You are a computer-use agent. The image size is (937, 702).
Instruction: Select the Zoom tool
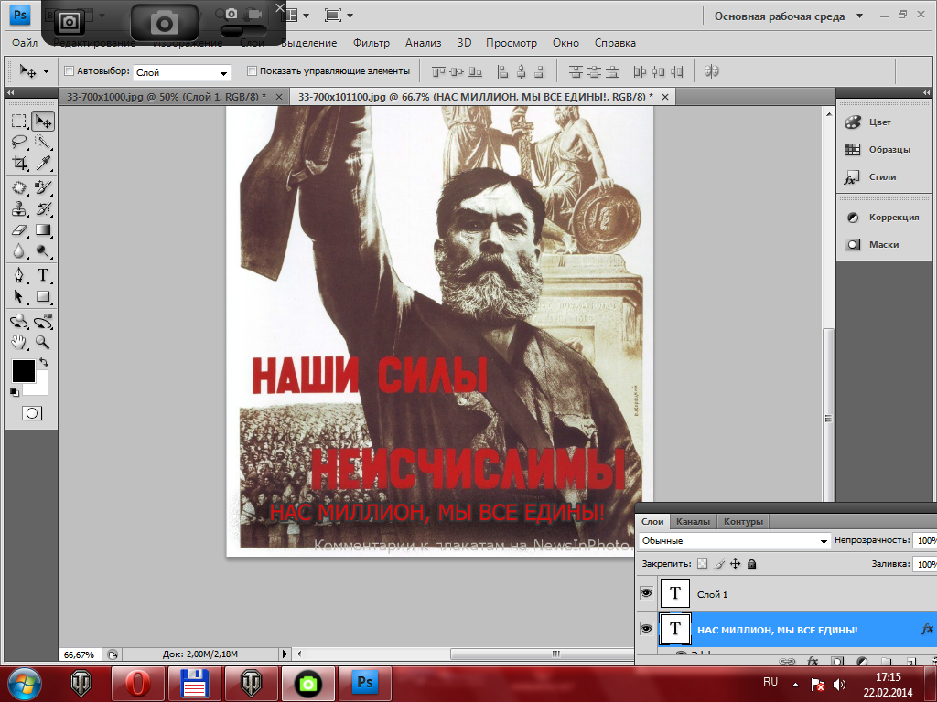(43, 342)
